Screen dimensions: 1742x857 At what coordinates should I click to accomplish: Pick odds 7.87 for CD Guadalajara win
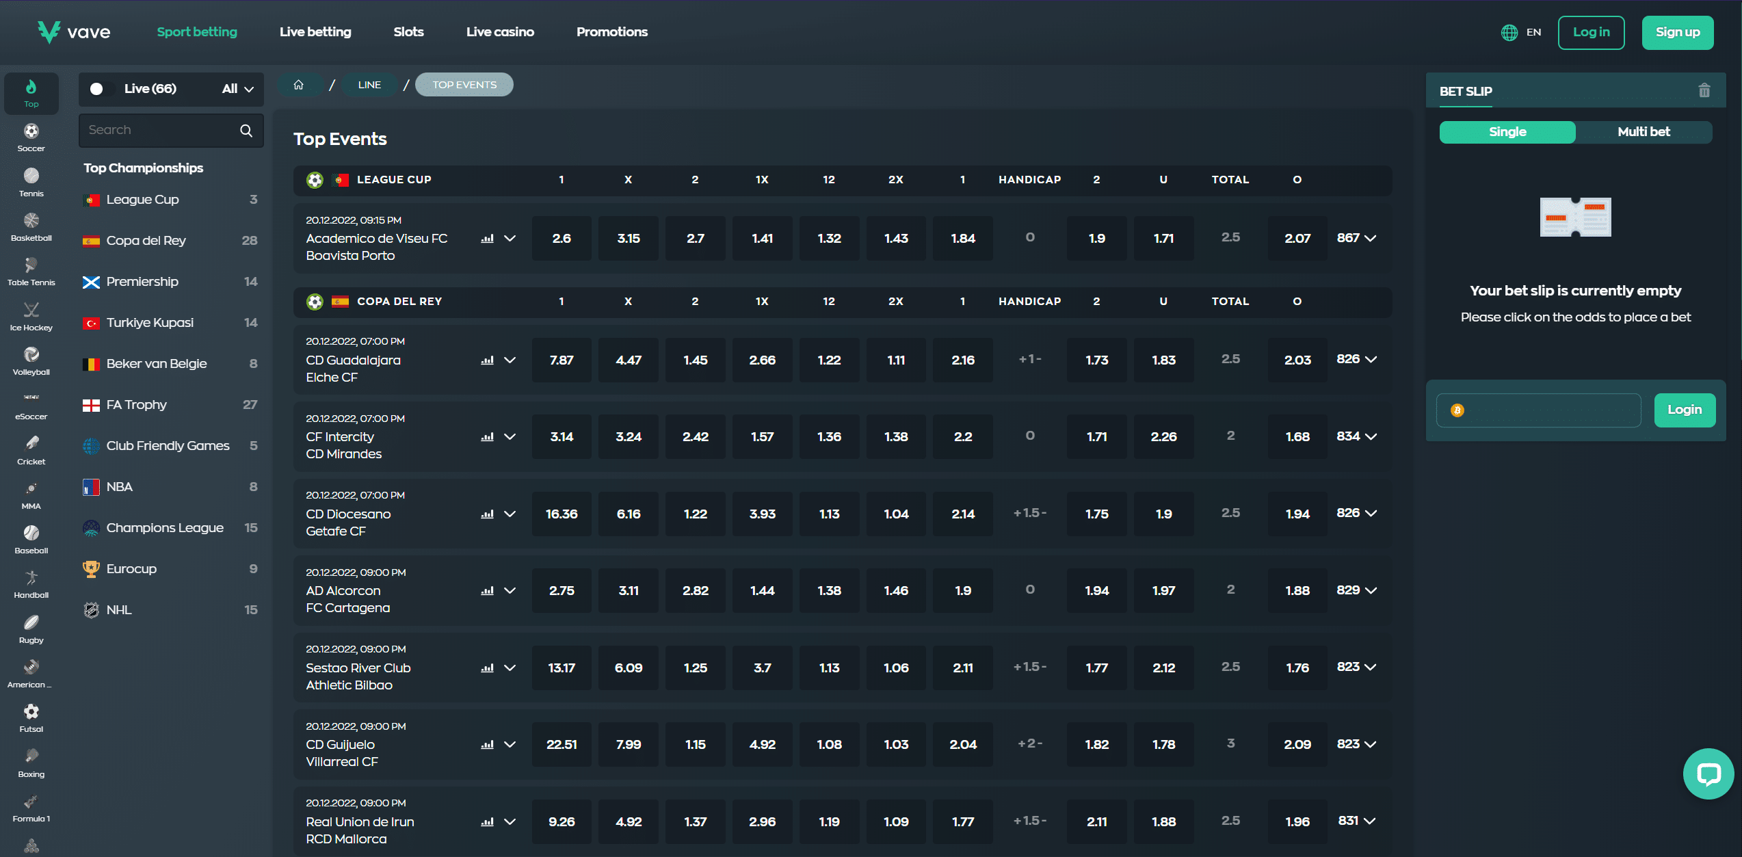(x=562, y=360)
